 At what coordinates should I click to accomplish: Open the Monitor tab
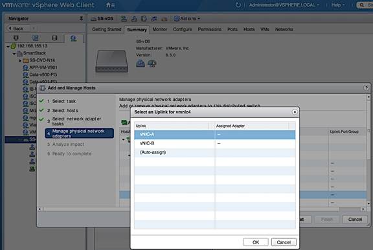click(x=159, y=29)
